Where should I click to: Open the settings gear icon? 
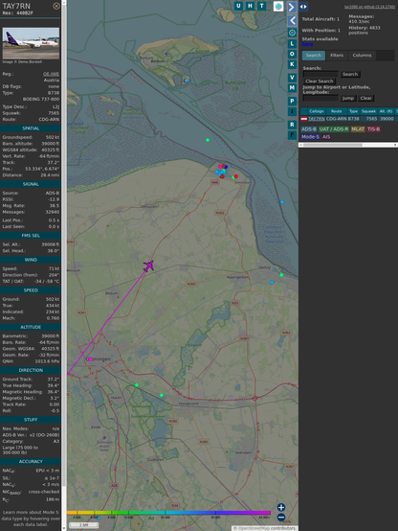coord(292,33)
